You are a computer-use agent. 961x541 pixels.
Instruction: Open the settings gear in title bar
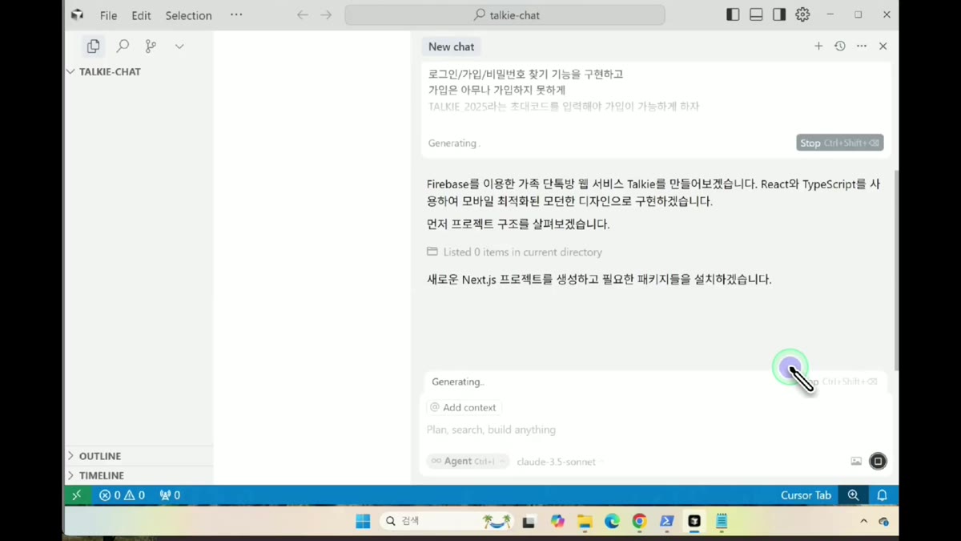click(x=802, y=14)
